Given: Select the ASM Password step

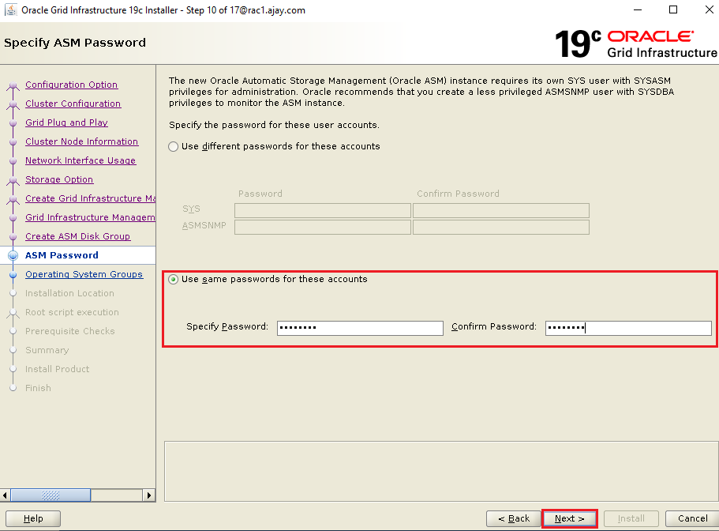Looking at the screenshot, I should 62,255.
